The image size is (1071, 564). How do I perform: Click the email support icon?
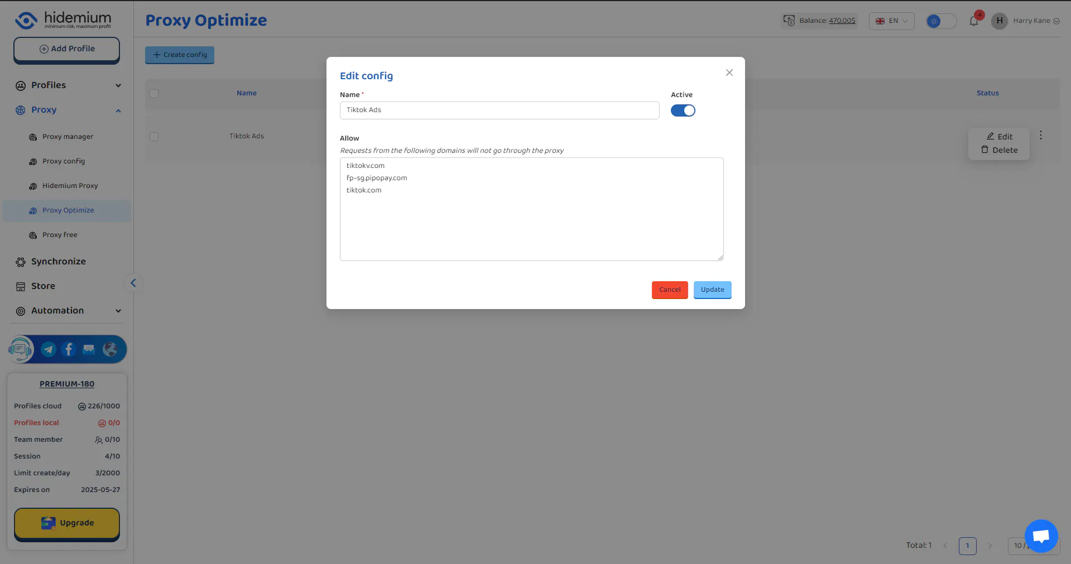pos(89,349)
